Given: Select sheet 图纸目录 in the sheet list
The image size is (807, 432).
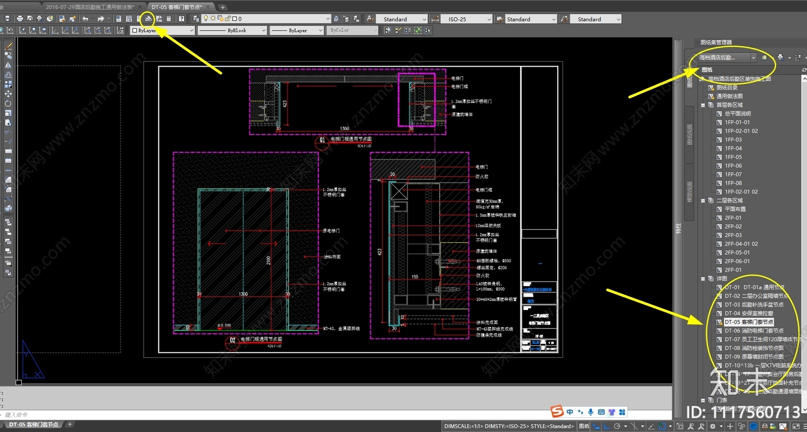Looking at the screenshot, I should coord(727,88).
